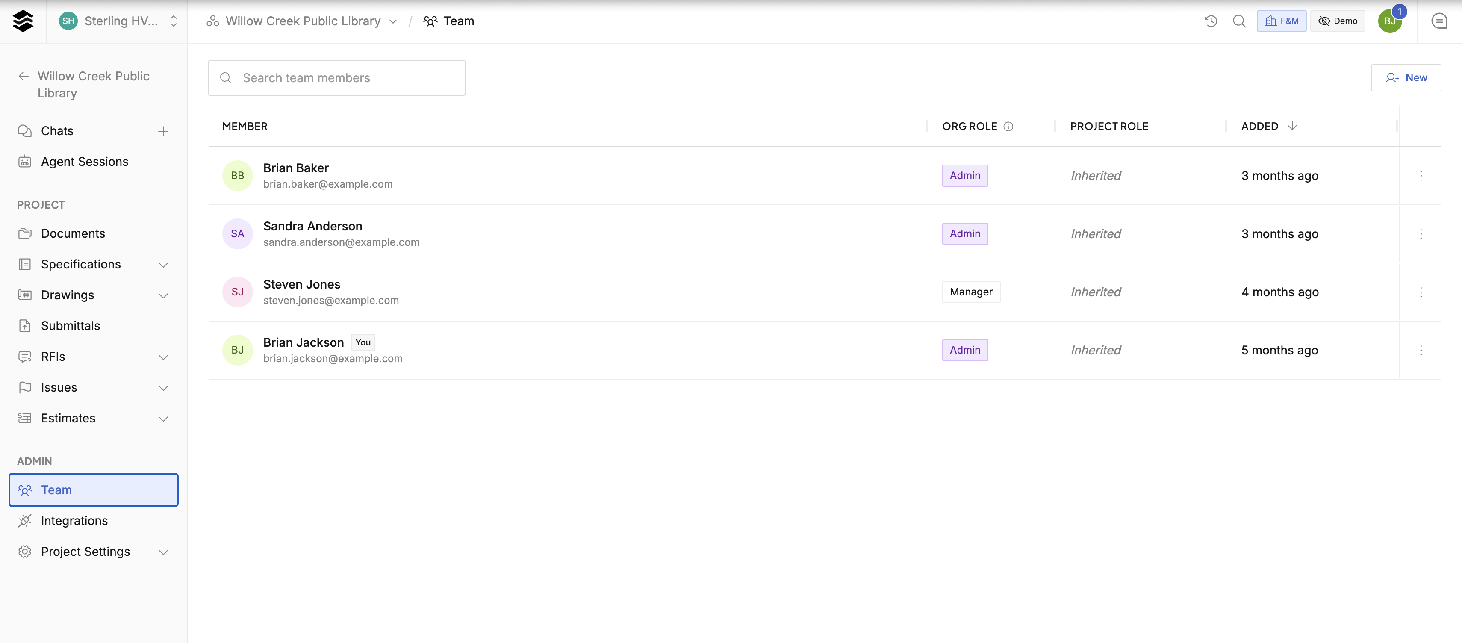The width and height of the screenshot is (1462, 643).
Task: Click the Team breadcrumb label
Action: 459,21
